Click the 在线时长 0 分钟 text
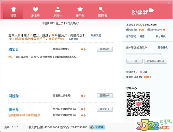 [x=137, y=72]
